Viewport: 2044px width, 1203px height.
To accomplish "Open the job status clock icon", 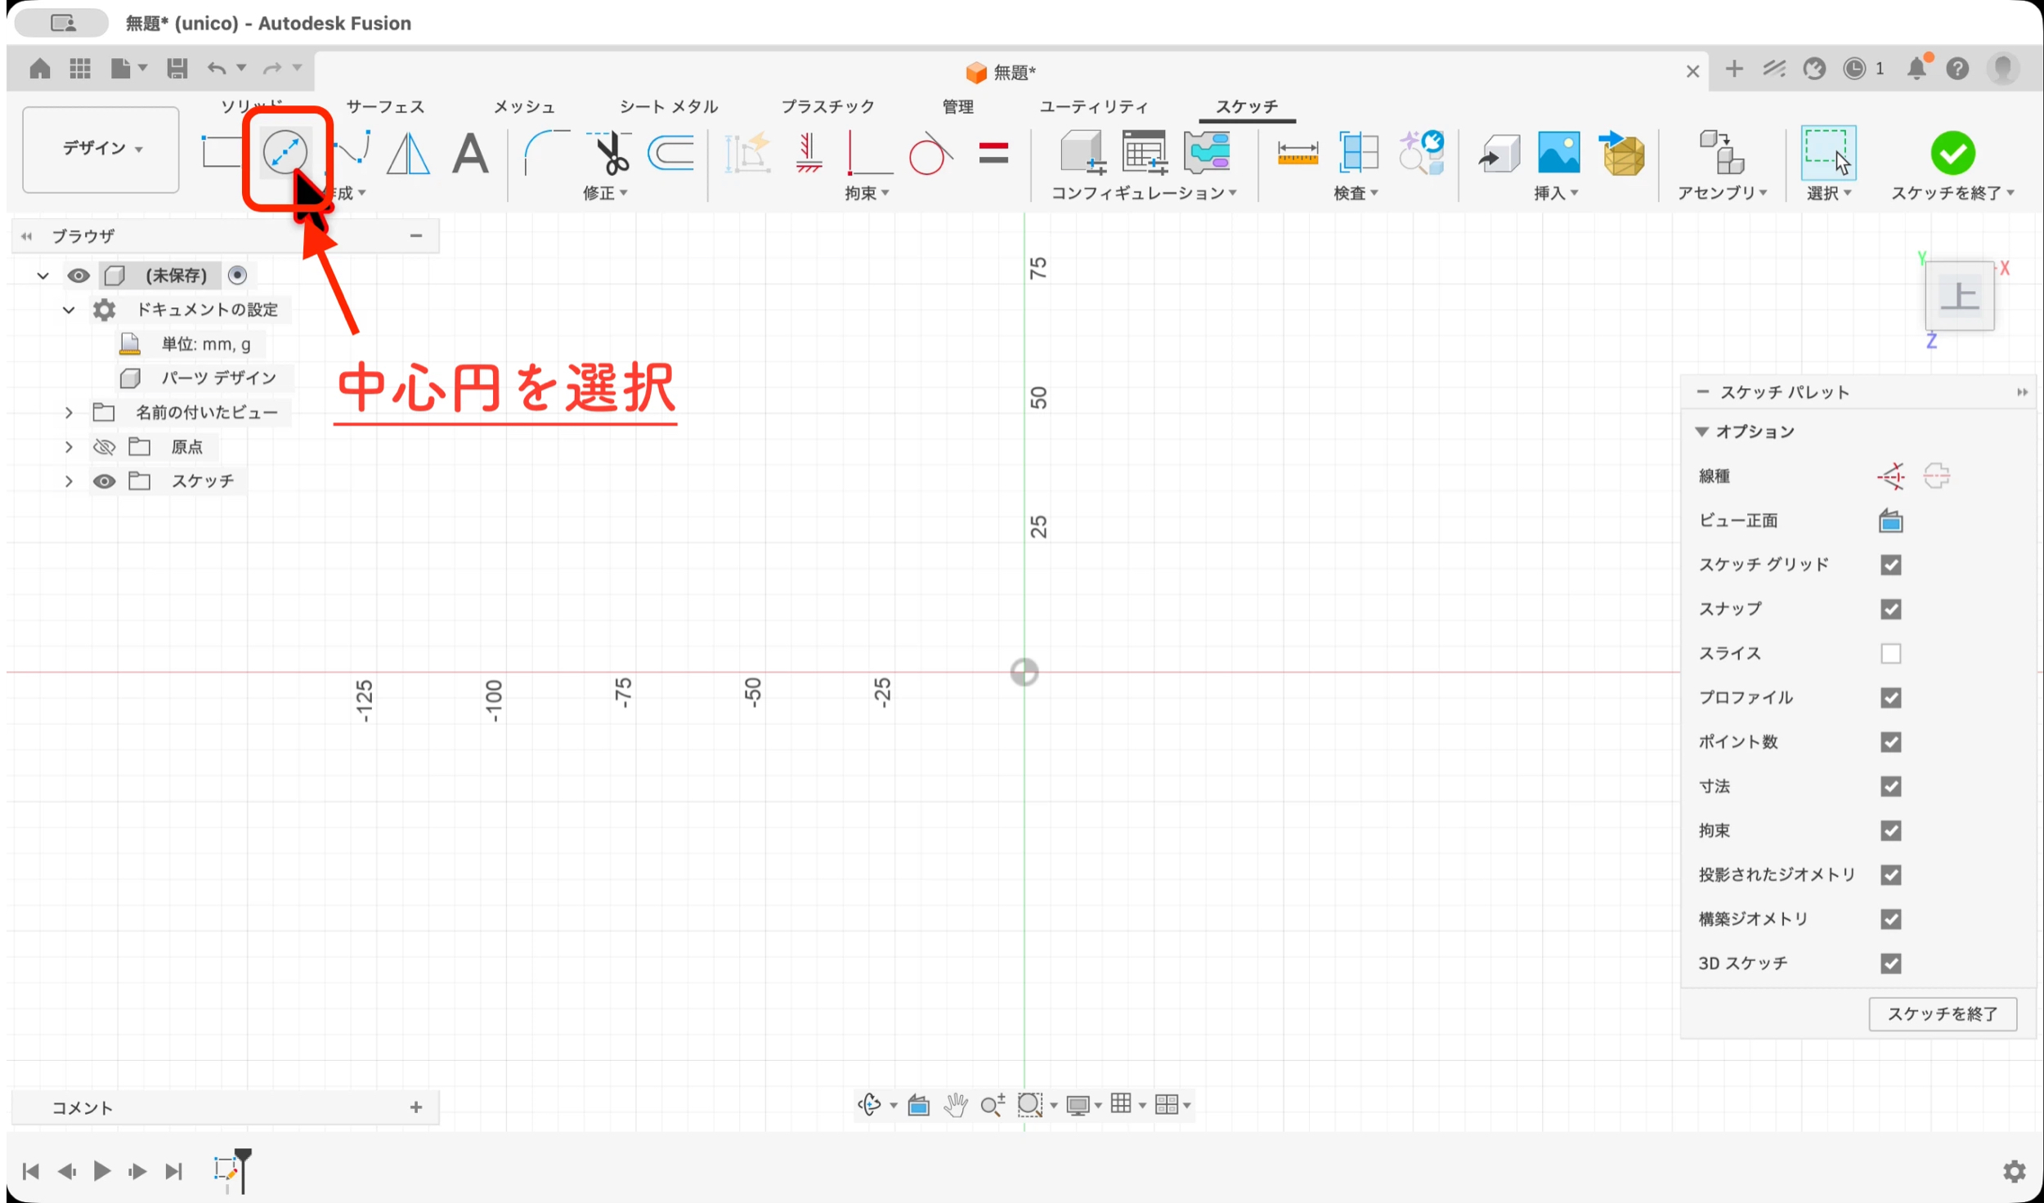I will [x=1854, y=69].
